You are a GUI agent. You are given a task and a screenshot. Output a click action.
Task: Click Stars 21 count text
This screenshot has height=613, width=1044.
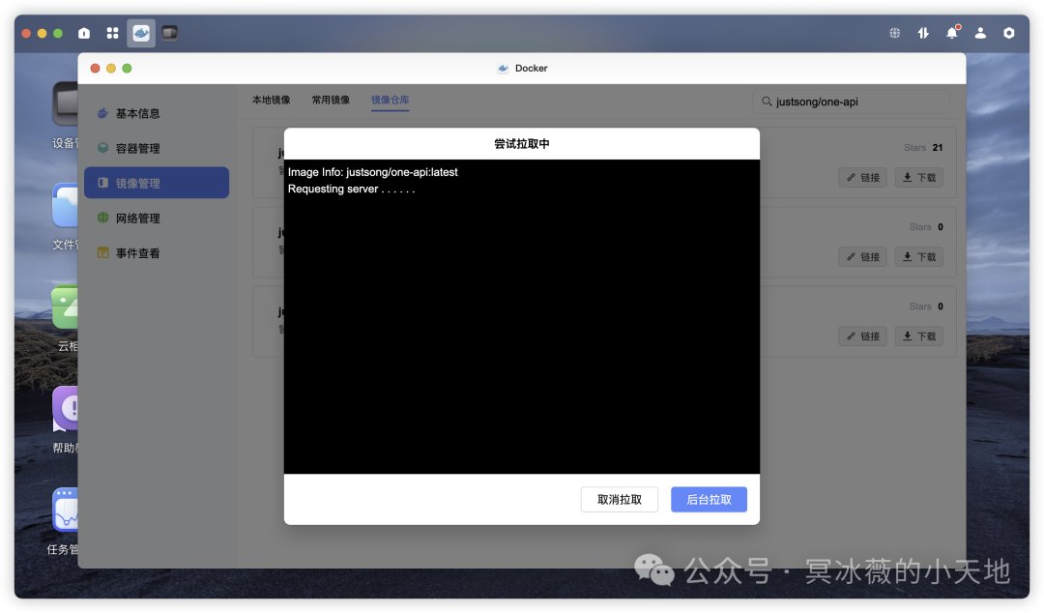click(x=923, y=147)
